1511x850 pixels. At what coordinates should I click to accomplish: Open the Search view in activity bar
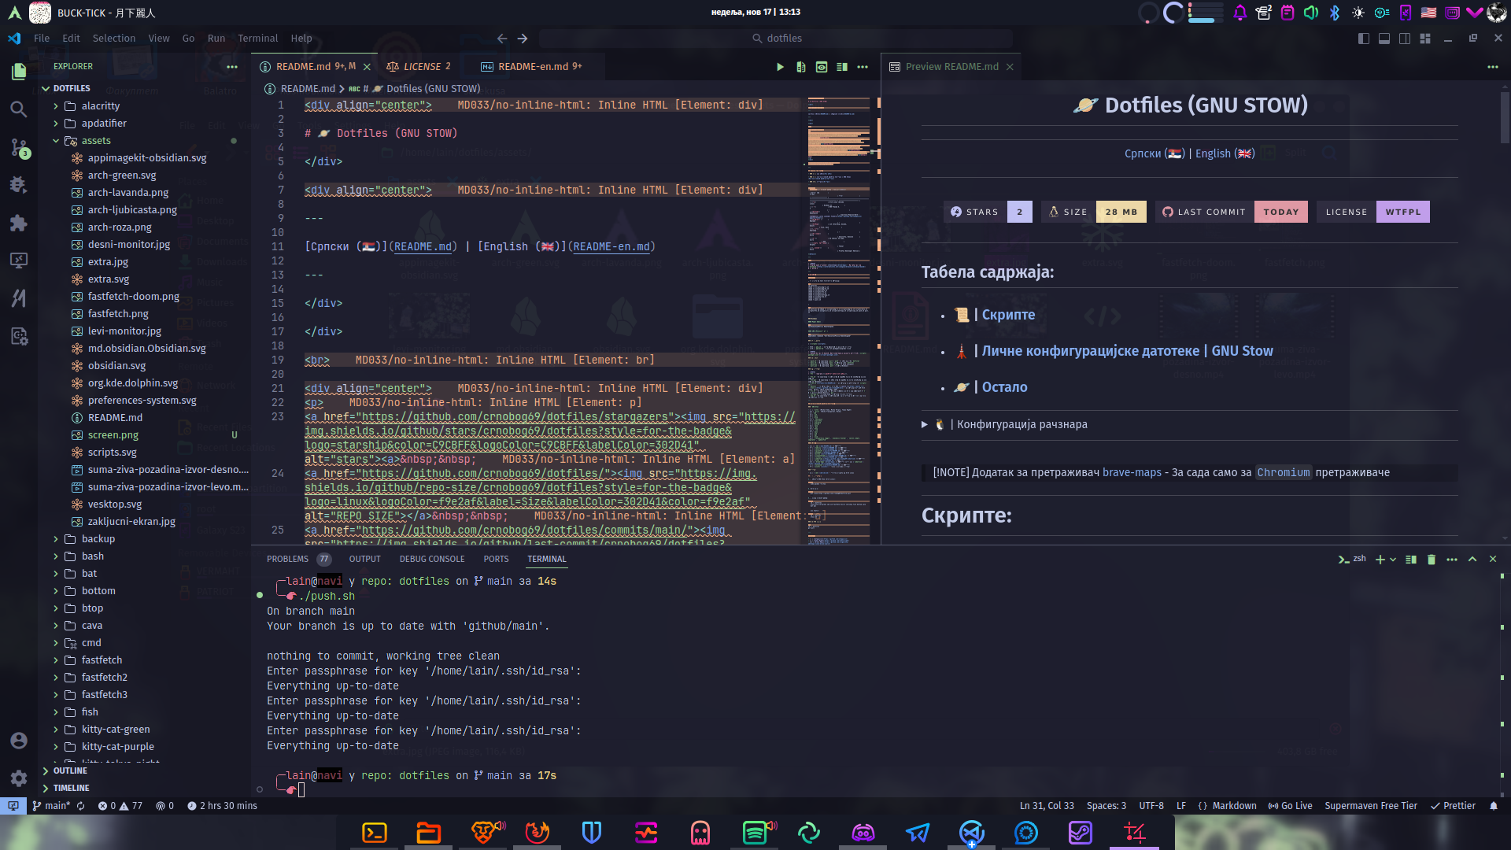pos(19,109)
